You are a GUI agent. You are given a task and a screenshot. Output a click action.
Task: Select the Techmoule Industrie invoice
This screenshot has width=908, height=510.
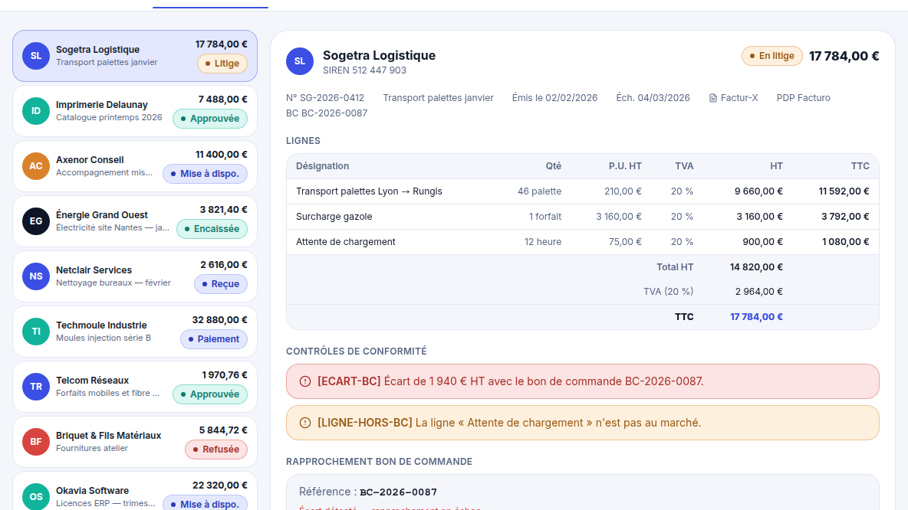click(135, 332)
